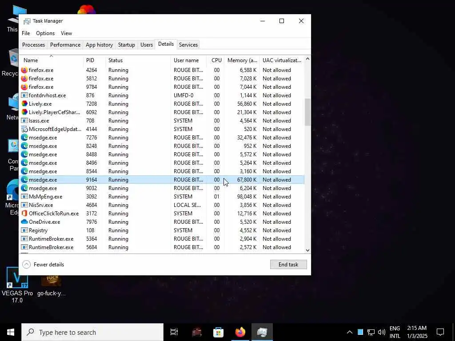The height and width of the screenshot is (341, 455).
Task: Open the clock showing 2:15 AM
Action: 417,332
